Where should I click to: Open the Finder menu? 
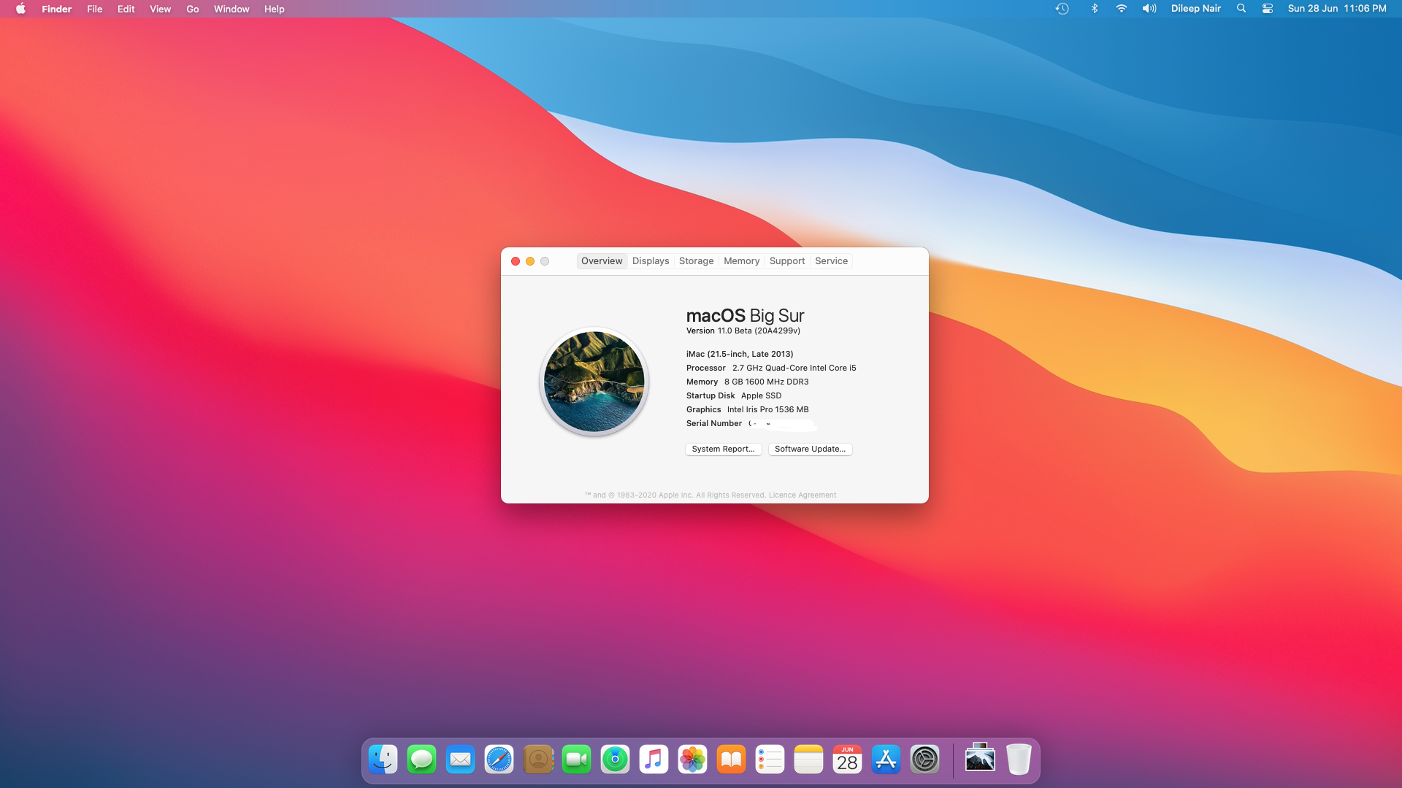pyautogui.click(x=56, y=9)
